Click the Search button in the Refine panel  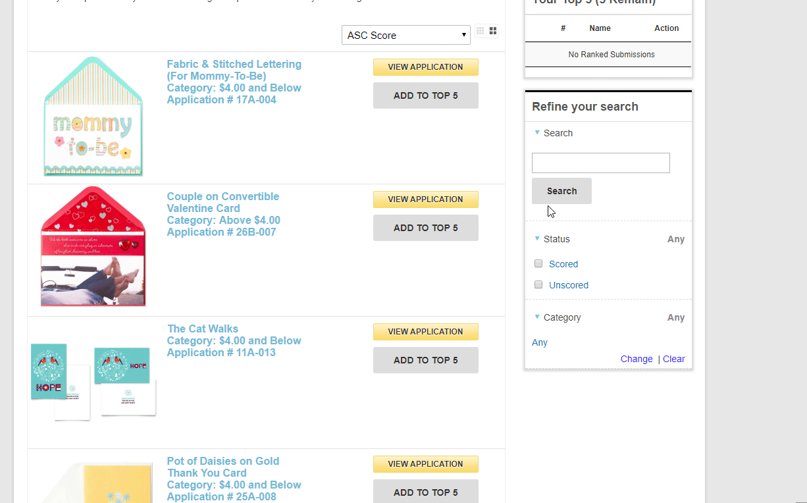[x=561, y=191]
